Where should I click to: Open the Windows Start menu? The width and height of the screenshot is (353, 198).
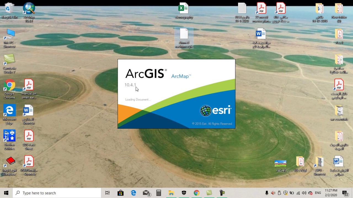pos(6,193)
